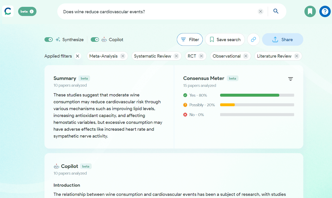Click the search magnifier icon
Image resolution: width=332 pixels, height=198 pixels.
pyautogui.click(x=276, y=11)
